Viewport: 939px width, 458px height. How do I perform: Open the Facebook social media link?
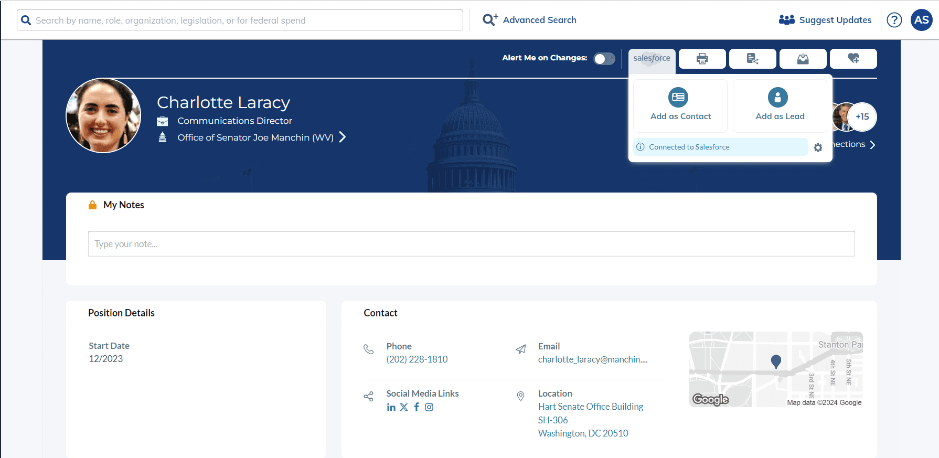click(x=417, y=407)
